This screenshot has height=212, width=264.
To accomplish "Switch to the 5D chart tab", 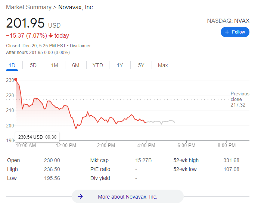I will [x=33, y=65].
